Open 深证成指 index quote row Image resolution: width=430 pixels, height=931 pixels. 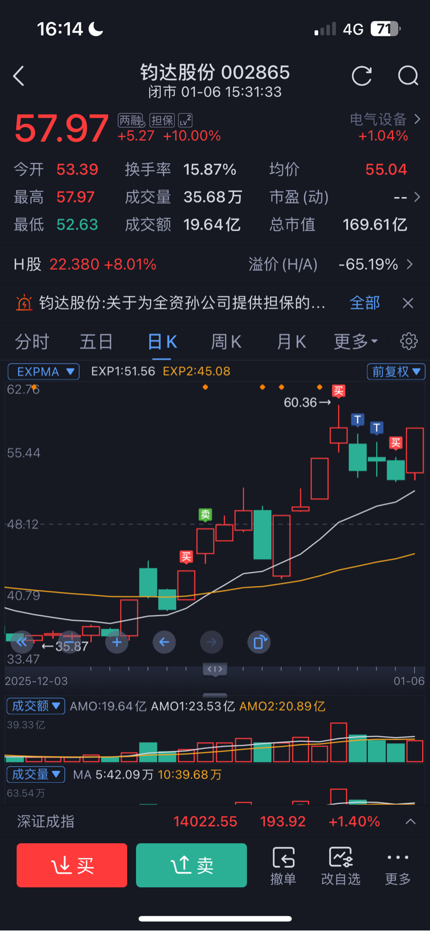pyautogui.click(x=215, y=821)
